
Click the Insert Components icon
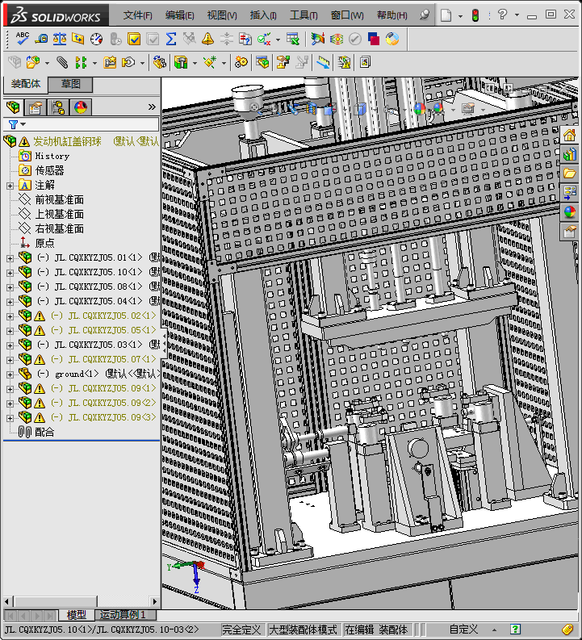[33, 62]
